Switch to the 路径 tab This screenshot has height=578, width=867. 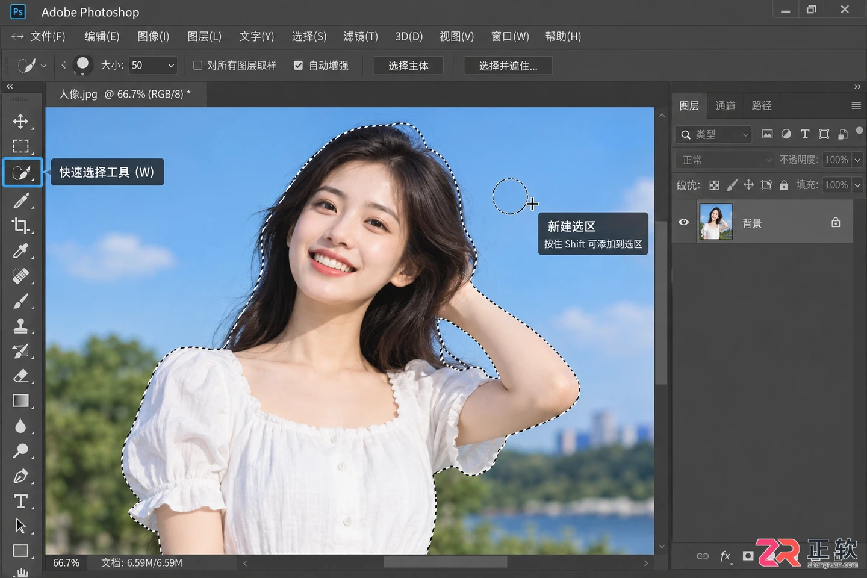click(762, 105)
